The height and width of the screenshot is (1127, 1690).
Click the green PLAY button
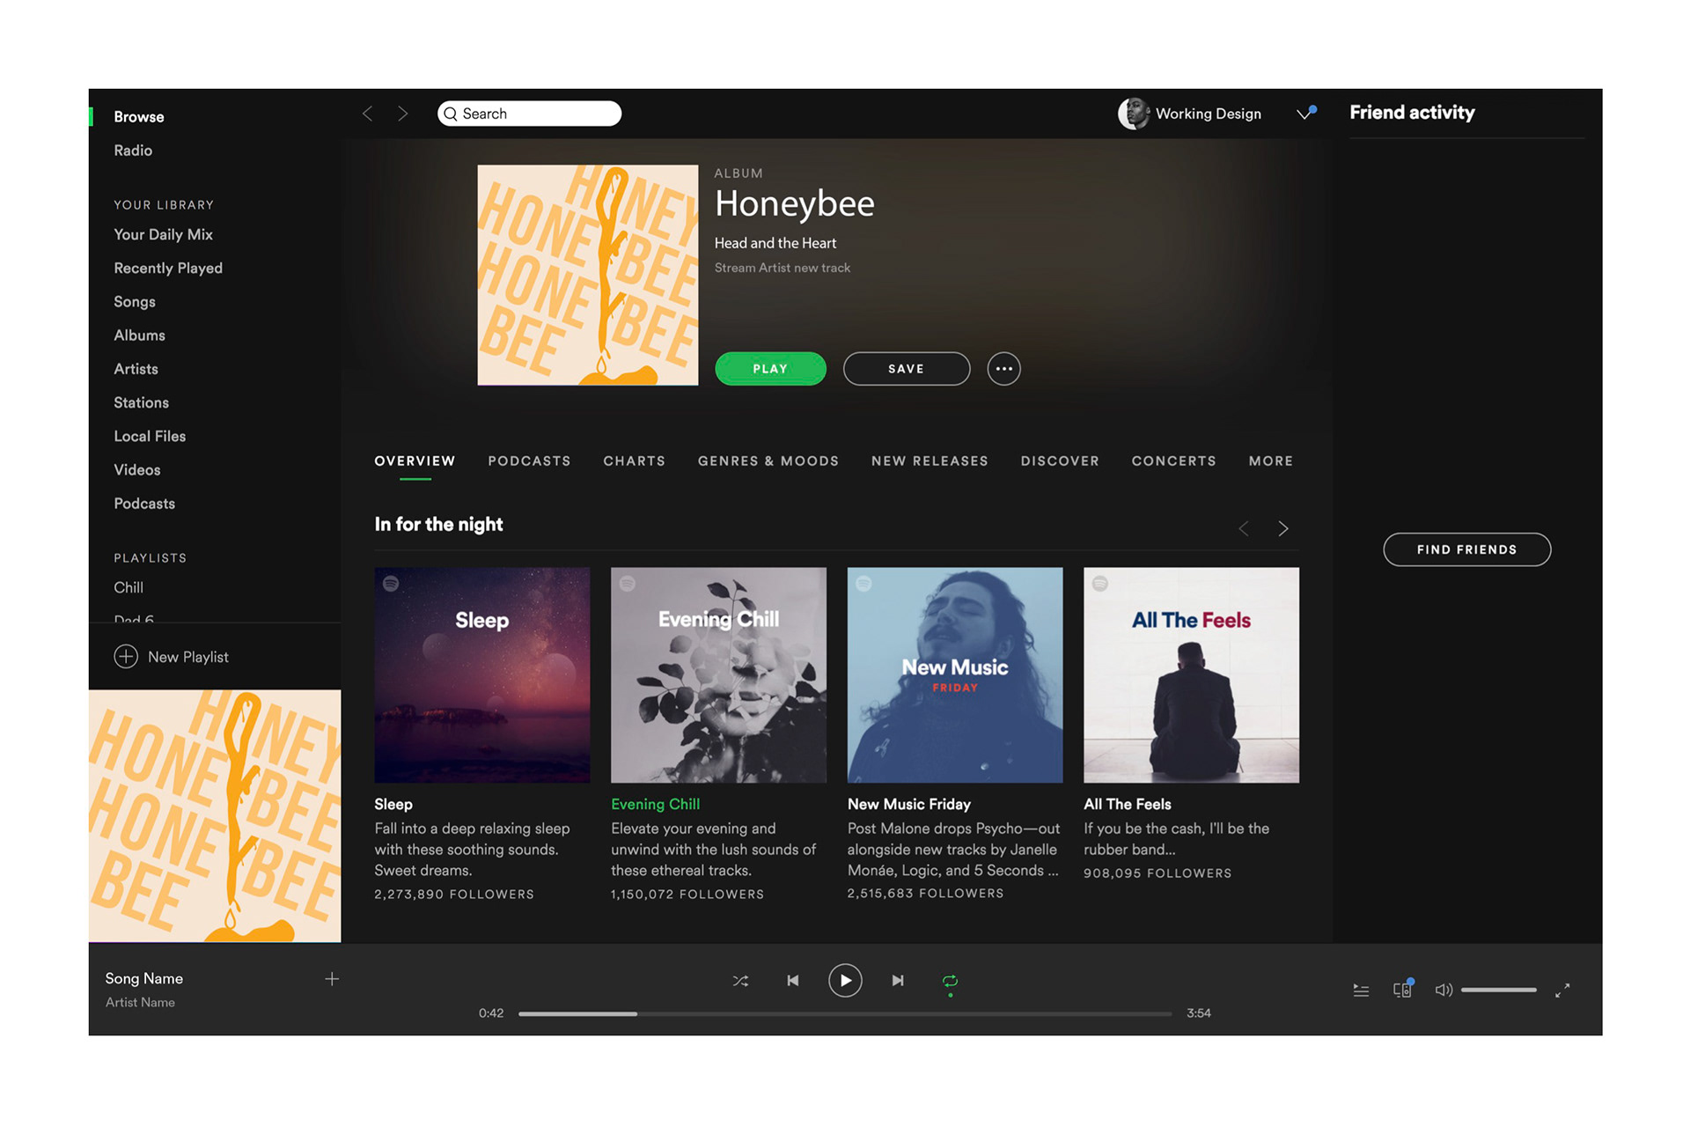770,369
